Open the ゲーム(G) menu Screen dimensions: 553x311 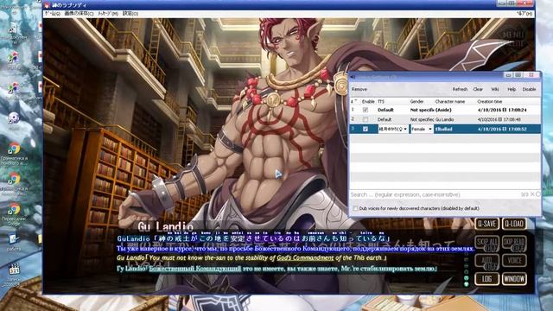(x=52, y=14)
